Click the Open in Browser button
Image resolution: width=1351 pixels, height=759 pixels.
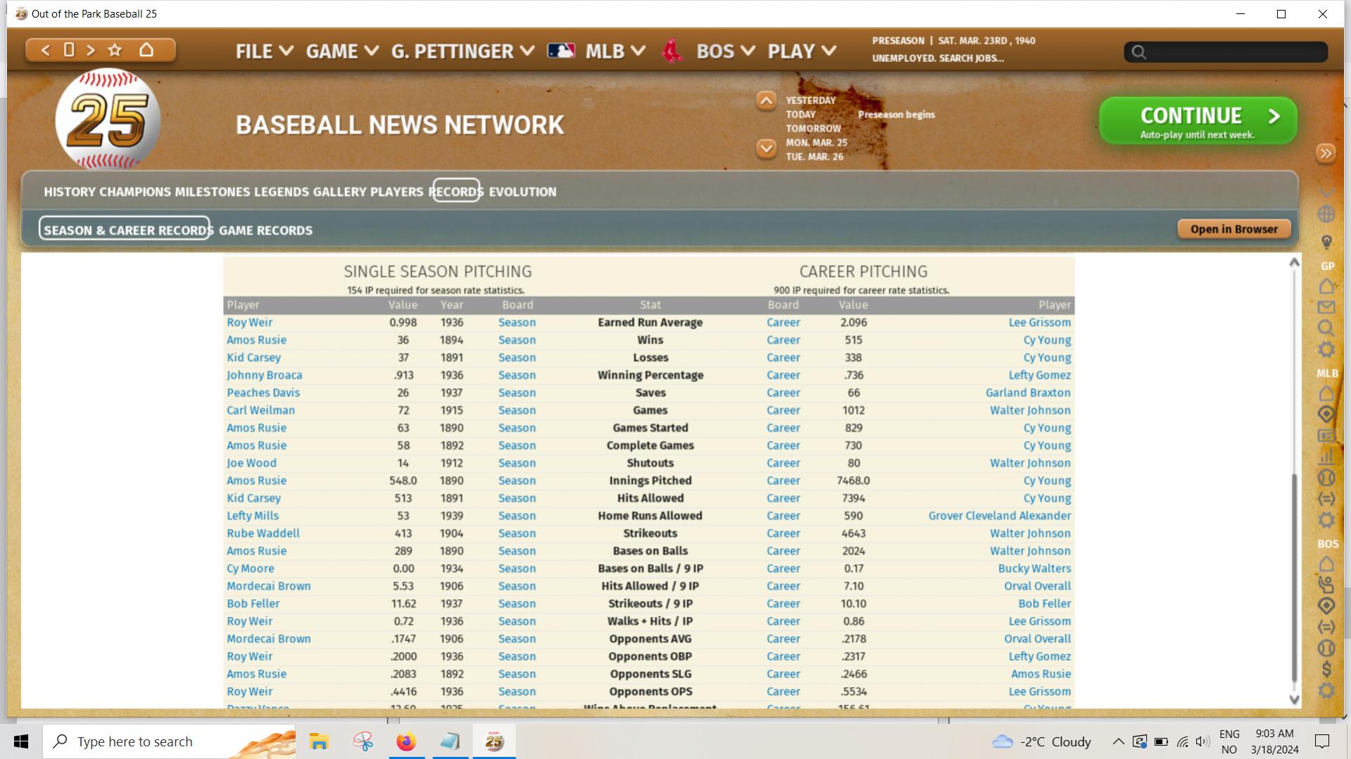(1233, 229)
